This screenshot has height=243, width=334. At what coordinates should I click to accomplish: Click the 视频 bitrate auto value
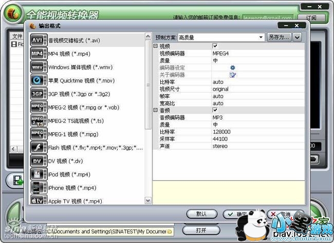point(218,82)
